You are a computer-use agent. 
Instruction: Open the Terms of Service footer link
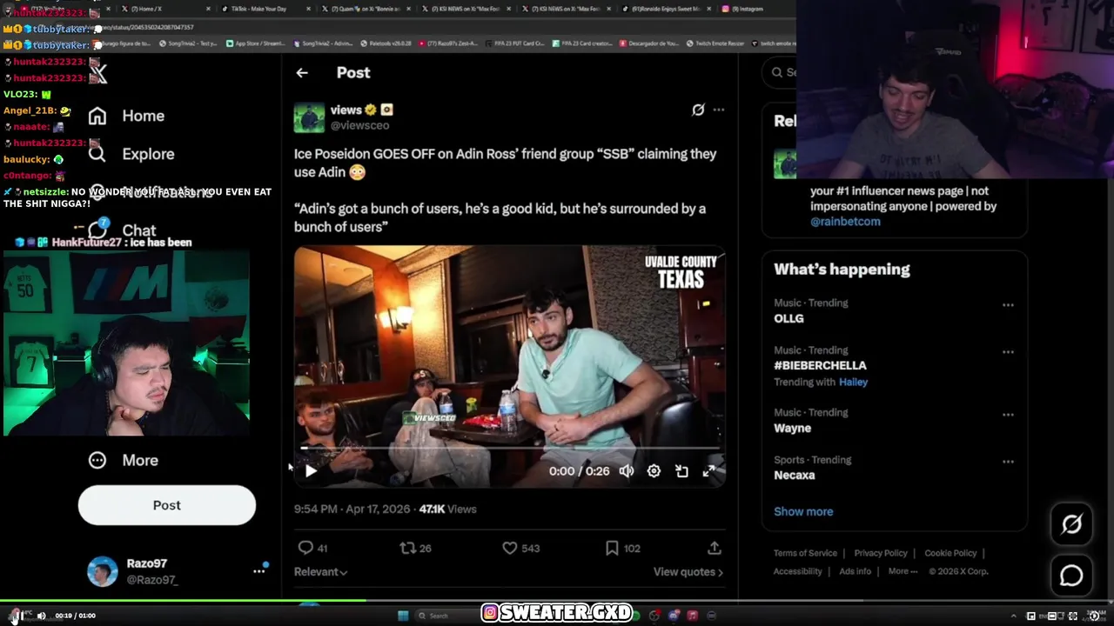(805, 553)
